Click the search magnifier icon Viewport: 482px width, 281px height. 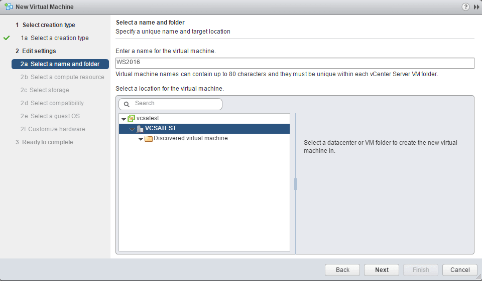[x=127, y=104]
